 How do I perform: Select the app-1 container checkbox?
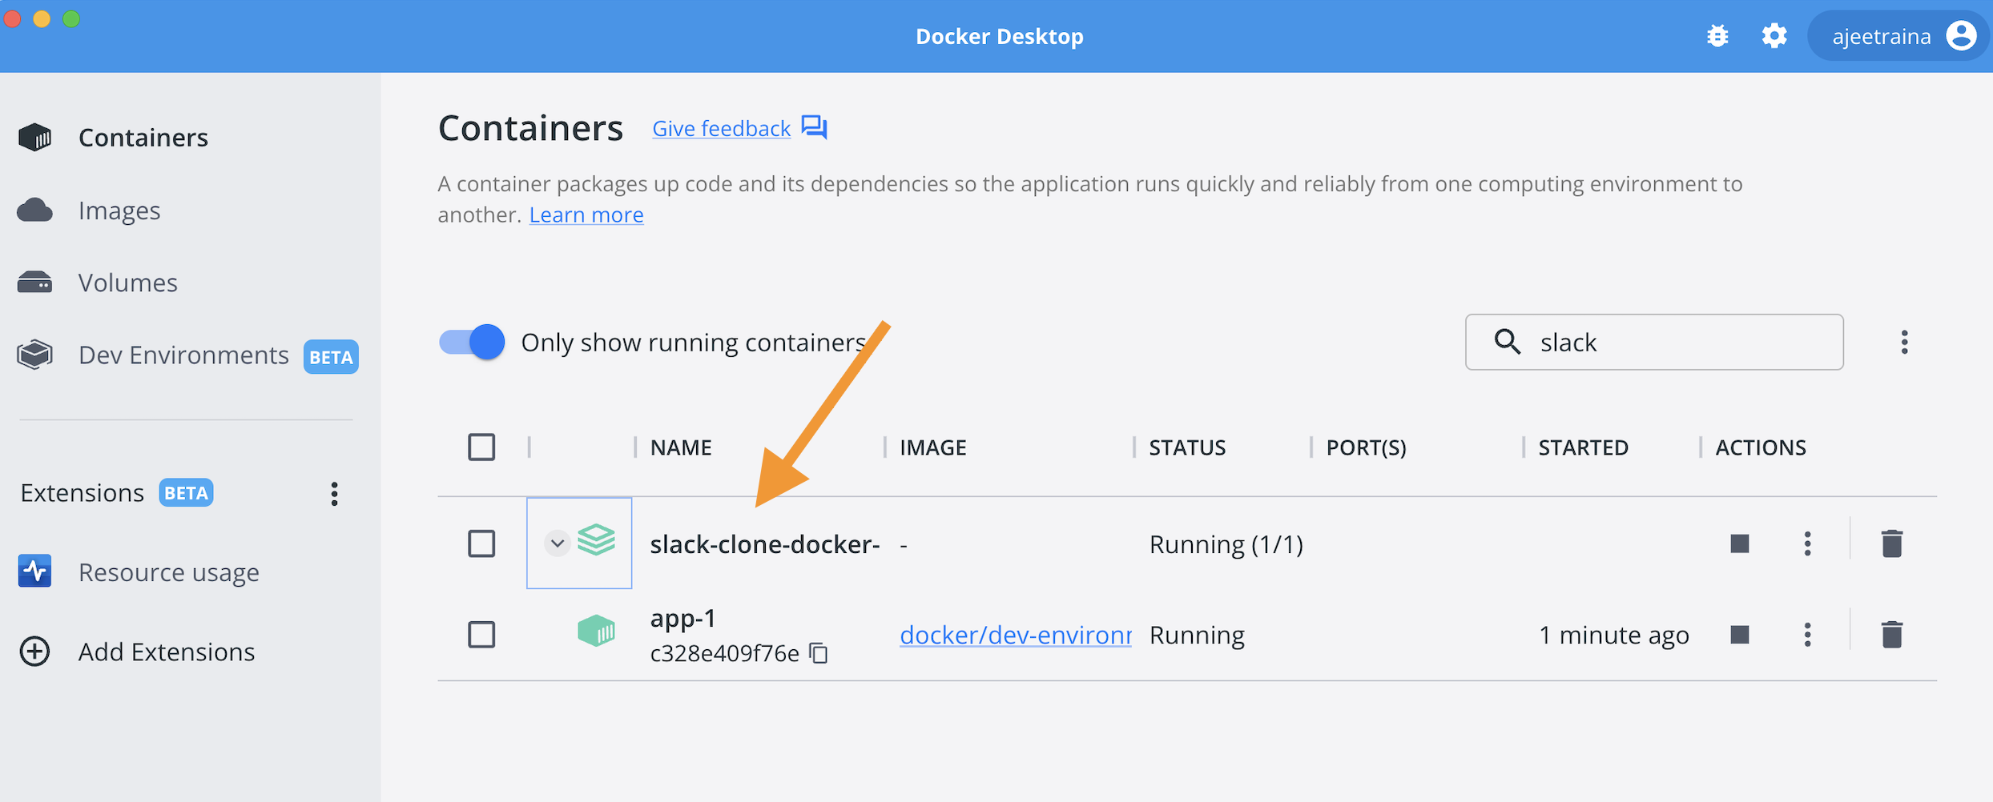point(481,635)
